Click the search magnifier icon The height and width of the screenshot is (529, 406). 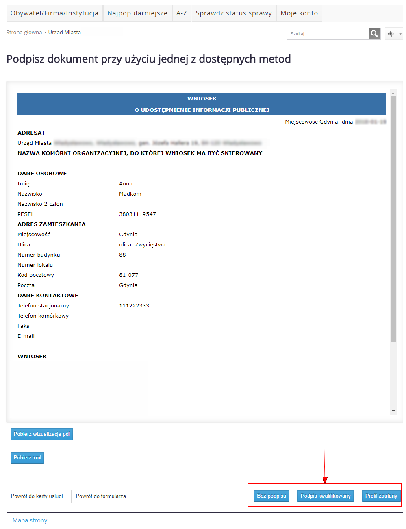pos(374,34)
